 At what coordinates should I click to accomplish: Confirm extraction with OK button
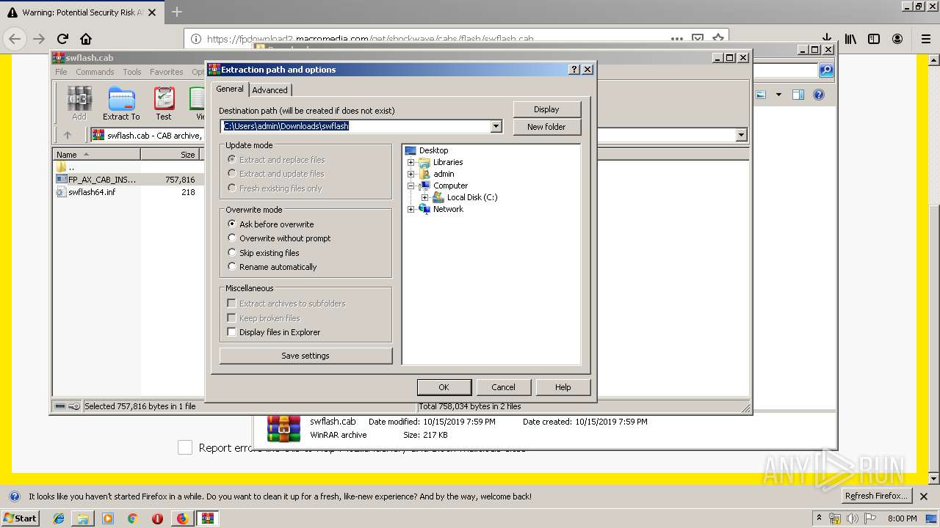pyautogui.click(x=444, y=387)
